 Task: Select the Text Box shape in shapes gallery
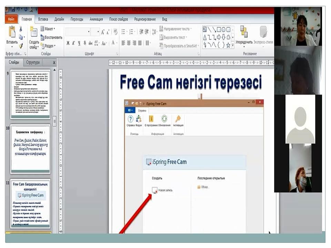204,29
